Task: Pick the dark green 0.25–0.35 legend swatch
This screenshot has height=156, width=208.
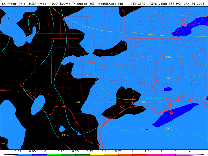Action: (x=82, y=155)
